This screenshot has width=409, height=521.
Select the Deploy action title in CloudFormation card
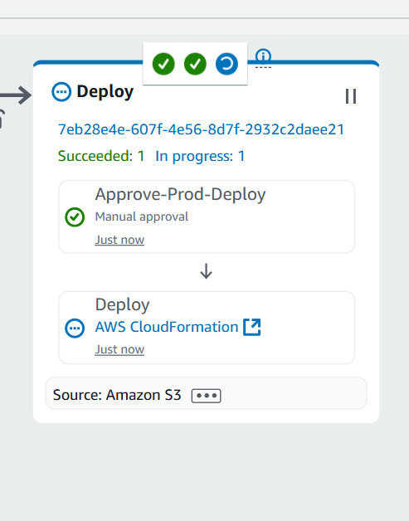pyautogui.click(x=122, y=304)
